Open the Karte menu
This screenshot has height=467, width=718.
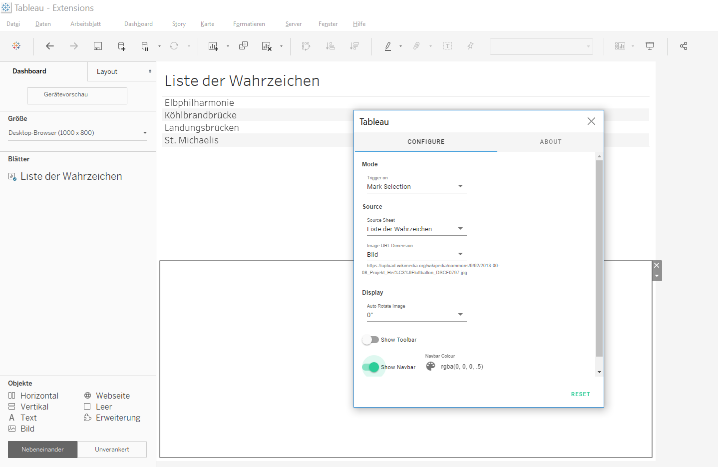click(207, 24)
